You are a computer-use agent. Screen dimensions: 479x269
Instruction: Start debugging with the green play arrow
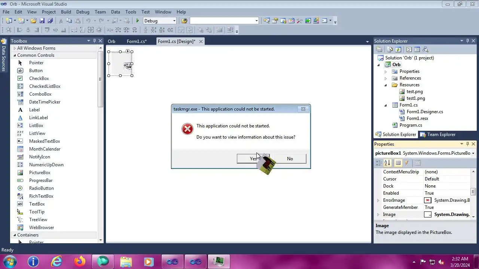[138, 21]
